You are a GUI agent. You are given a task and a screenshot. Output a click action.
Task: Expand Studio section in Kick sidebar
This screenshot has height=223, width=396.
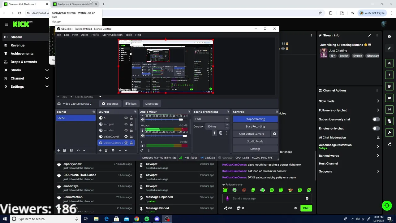[x=47, y=70]
